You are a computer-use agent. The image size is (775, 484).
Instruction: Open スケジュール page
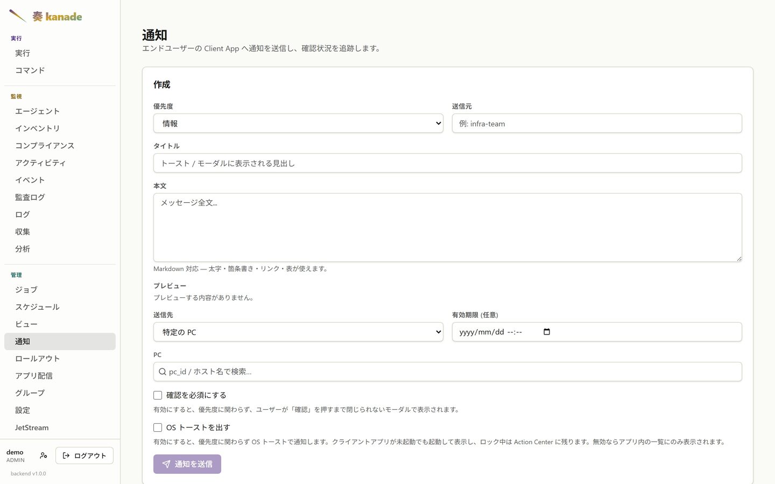coord(60,307)
